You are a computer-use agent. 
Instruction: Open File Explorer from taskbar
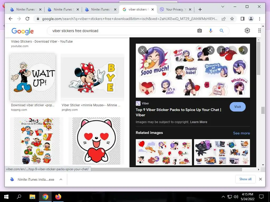tap(32, 197)
